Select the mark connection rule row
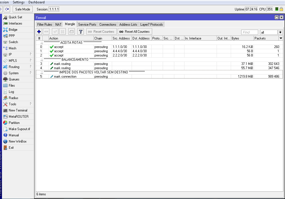 (x=159, y=76)
